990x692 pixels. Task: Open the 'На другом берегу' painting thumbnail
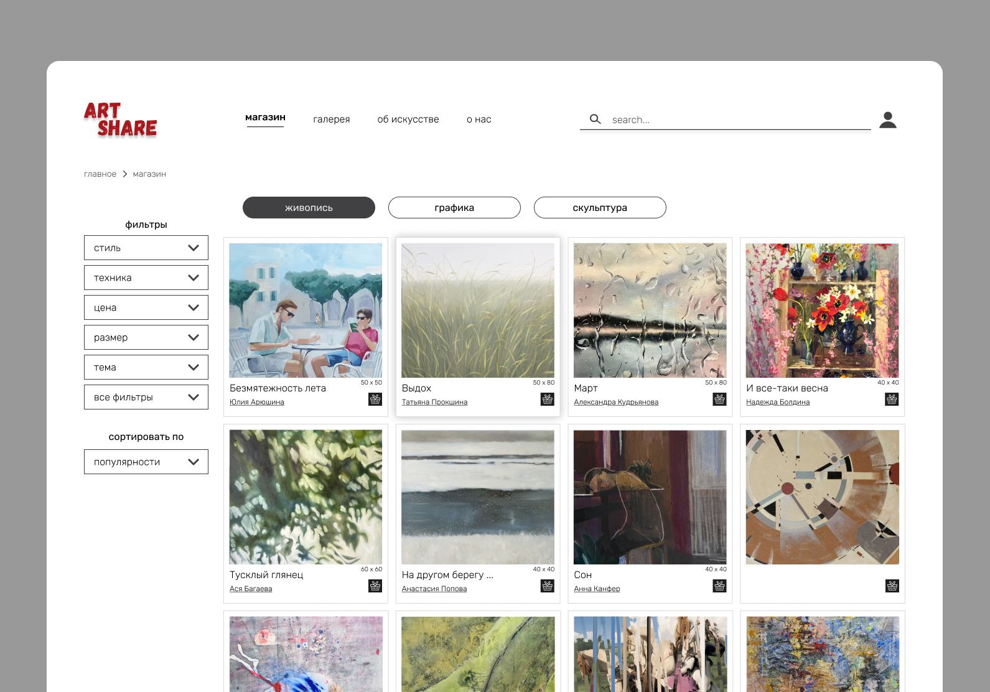pyautogui.click(x=478, y=497)
